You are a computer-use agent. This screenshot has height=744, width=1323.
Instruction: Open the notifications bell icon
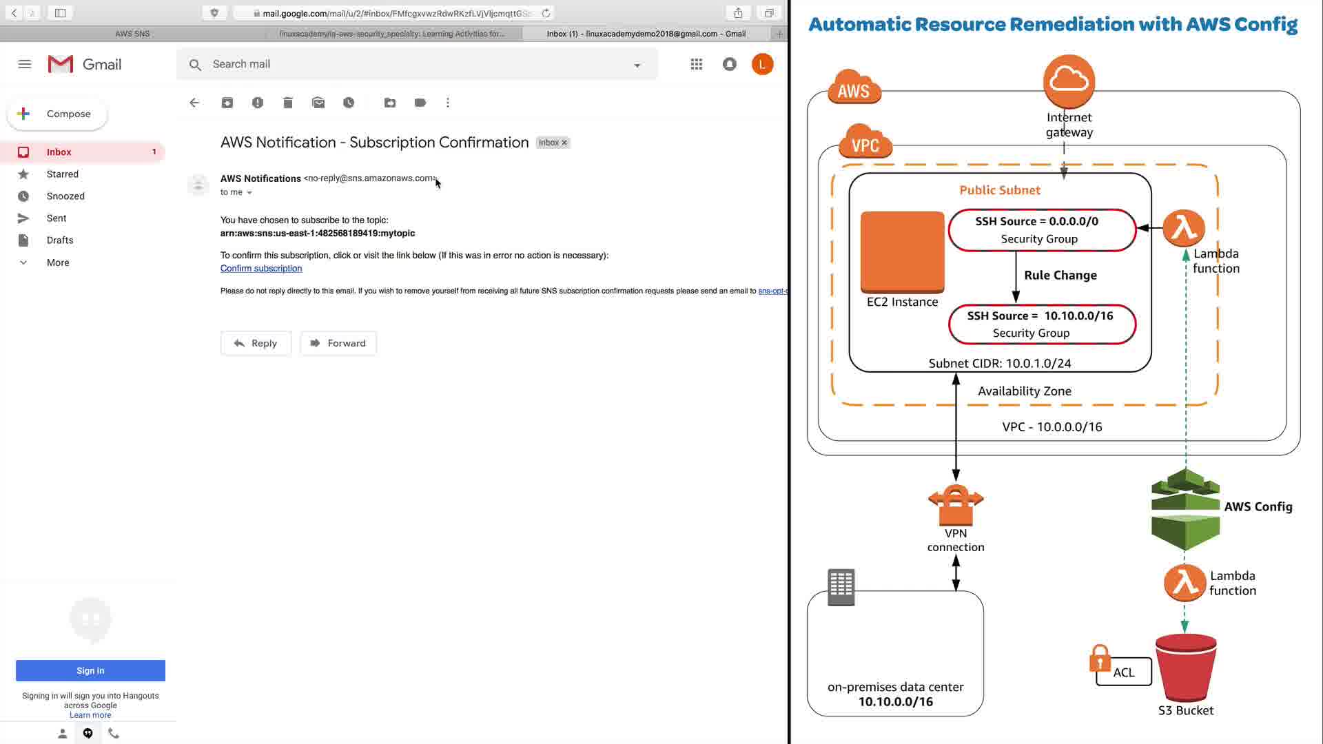730,64
